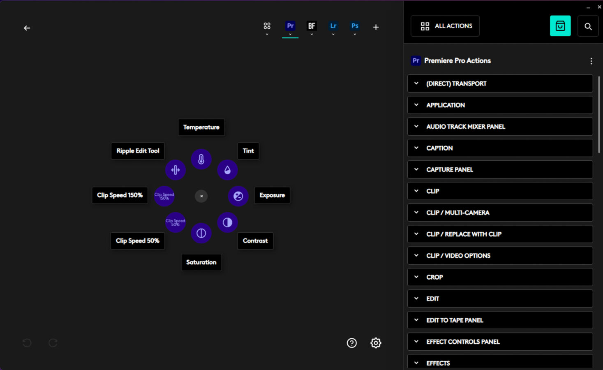The height and width of the screenshot is (370, 603).
Task: Expand the CLIP / VIDEO OPTIONS group
Action: point(500,256)
